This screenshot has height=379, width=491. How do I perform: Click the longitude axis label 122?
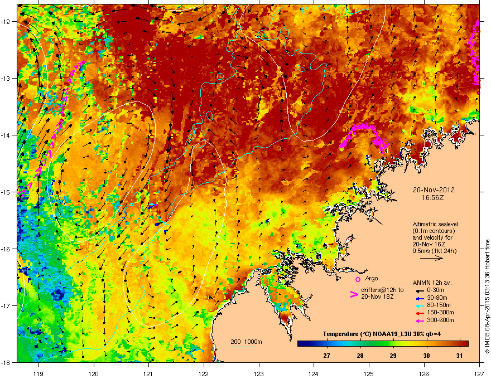click(204, 373)
